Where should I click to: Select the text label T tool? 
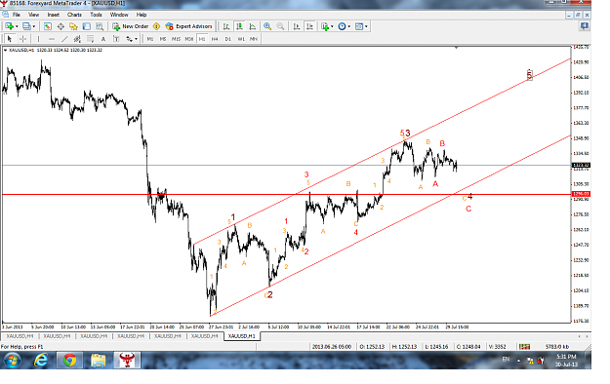click(x=116, y=39)
